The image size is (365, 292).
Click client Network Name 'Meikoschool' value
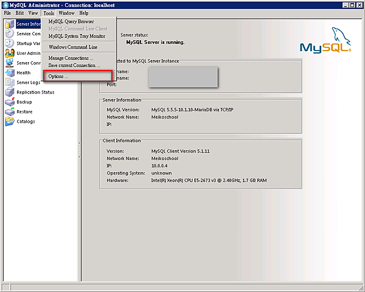pyautogui.click(x=165, y=159)
